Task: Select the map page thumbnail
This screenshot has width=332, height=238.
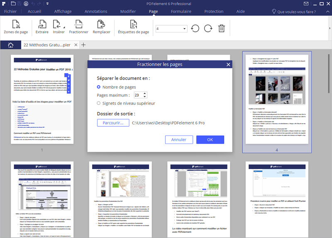Action: 120,200
